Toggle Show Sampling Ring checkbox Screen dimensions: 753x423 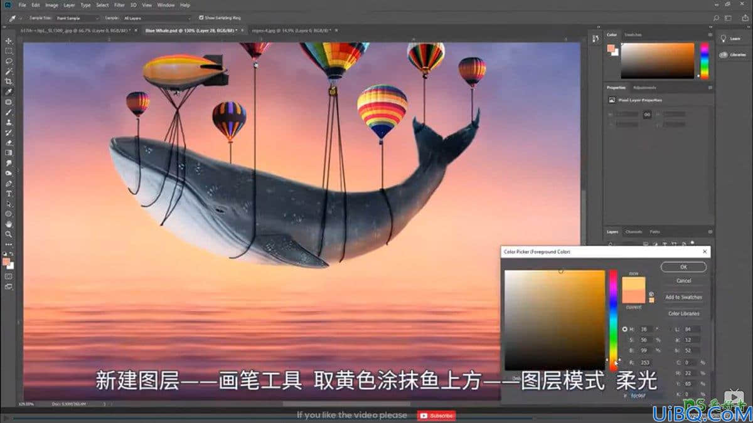(x=201, y=18)
